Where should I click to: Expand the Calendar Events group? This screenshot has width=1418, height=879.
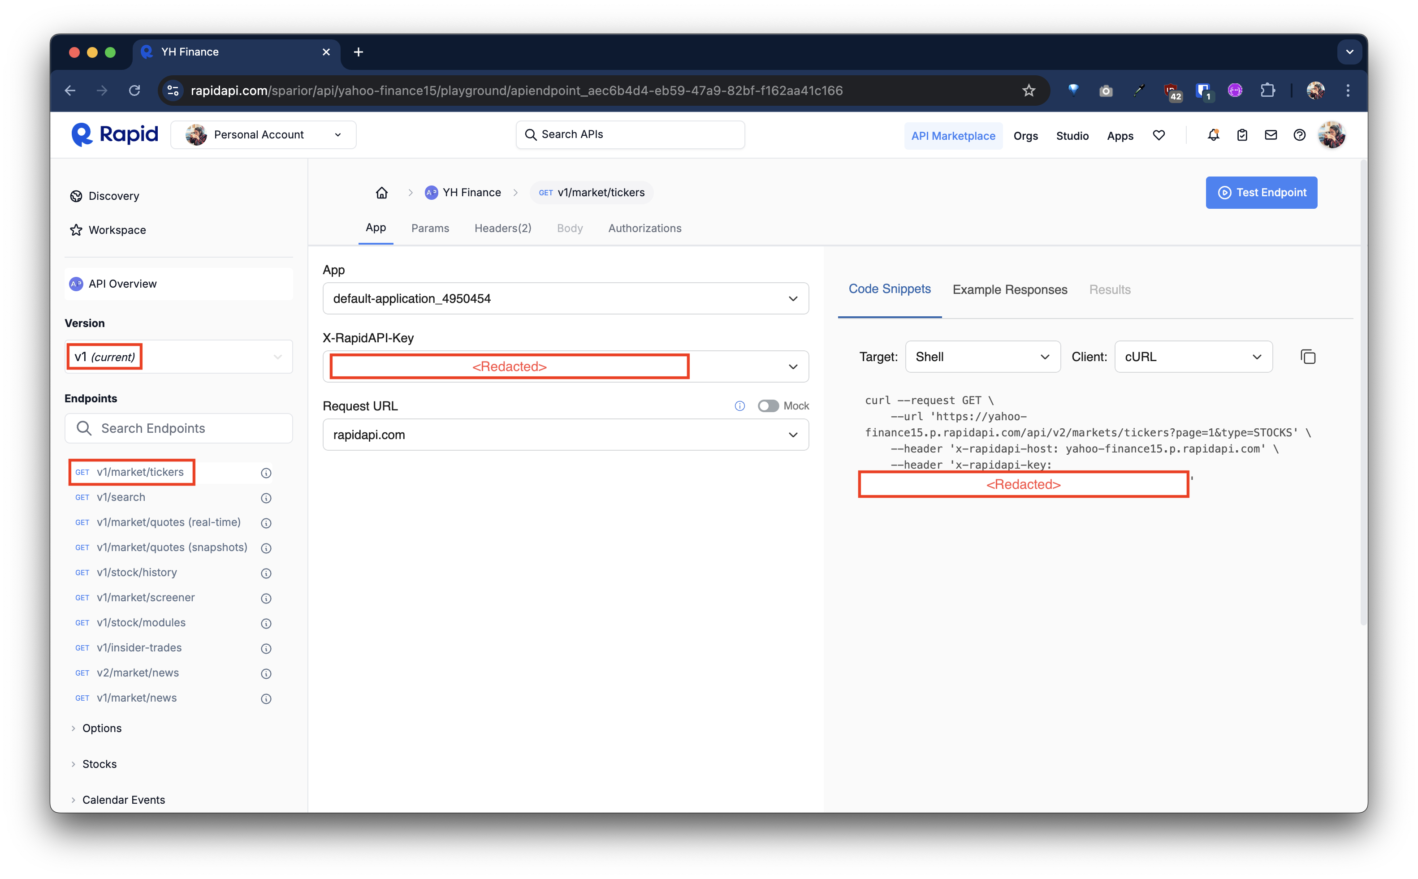(118, 799)
